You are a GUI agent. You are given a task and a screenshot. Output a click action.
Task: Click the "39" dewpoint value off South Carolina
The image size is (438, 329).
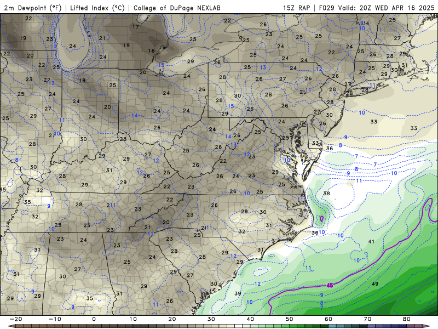[x=238, y=293]
